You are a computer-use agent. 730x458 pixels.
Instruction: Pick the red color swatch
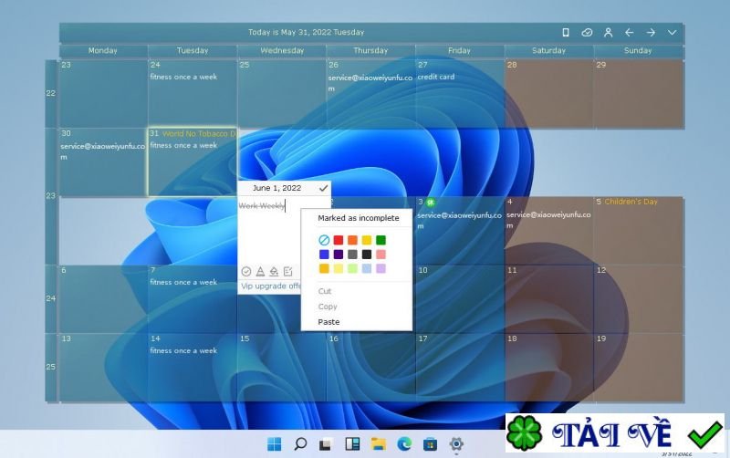(x=339, y=240)
